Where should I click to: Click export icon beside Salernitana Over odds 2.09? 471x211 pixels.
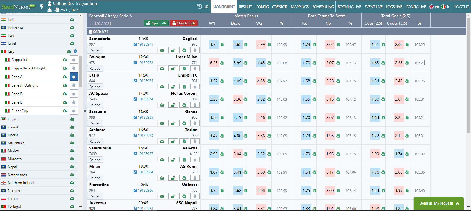pos(383,154)
